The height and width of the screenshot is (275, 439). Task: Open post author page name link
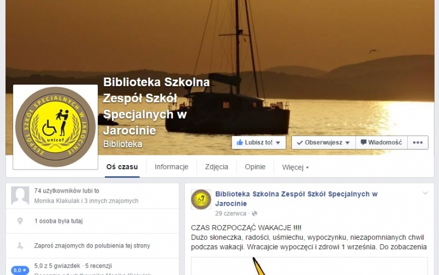[x=296, y=199]
